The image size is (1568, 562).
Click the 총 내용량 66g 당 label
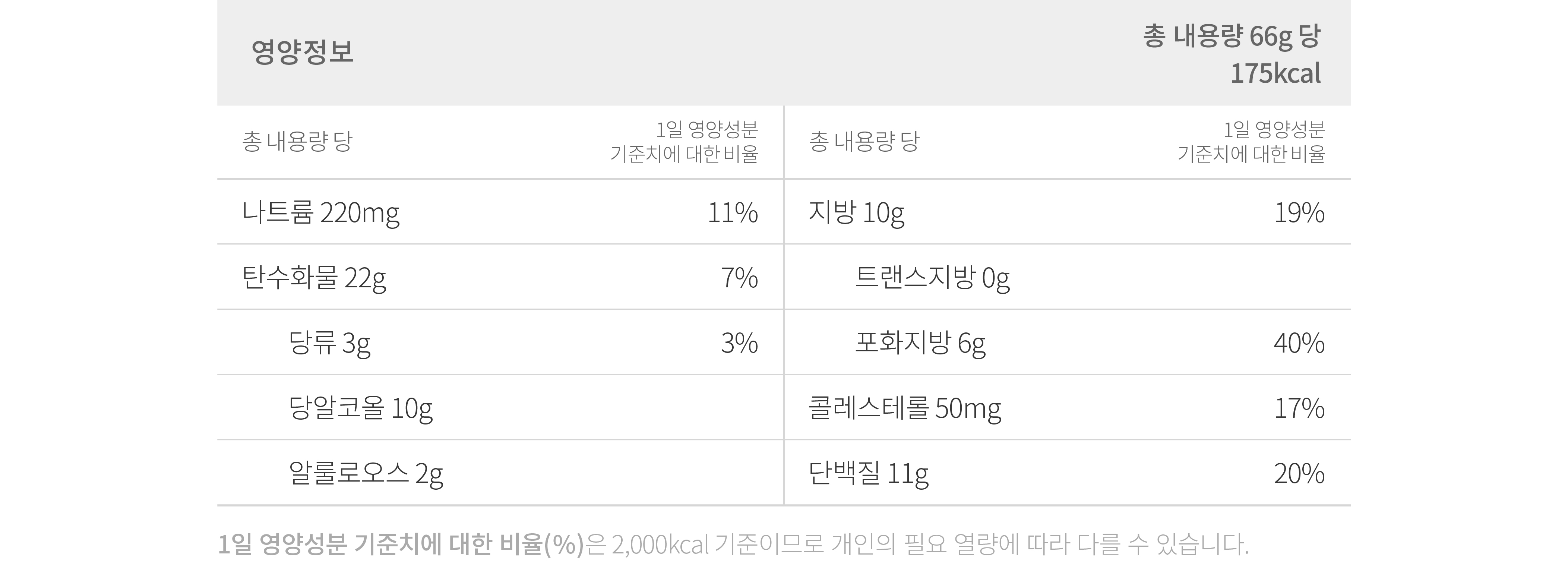1232,37
